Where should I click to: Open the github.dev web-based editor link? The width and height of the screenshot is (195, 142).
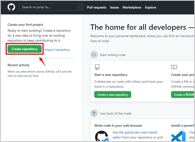135,135
